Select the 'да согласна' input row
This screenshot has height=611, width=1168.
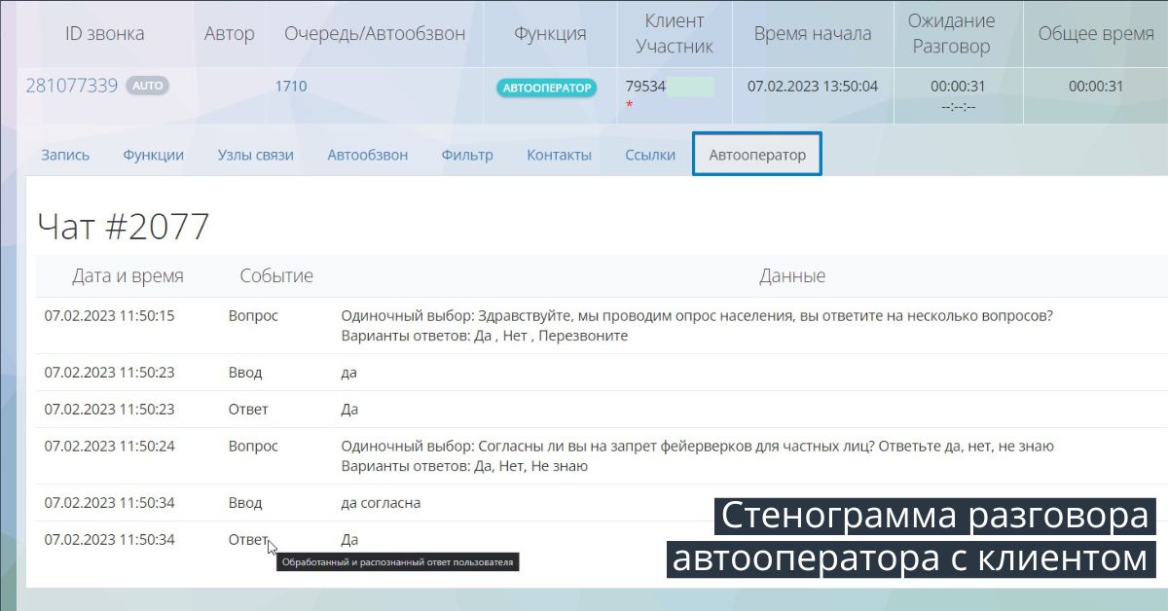[381, 503]
